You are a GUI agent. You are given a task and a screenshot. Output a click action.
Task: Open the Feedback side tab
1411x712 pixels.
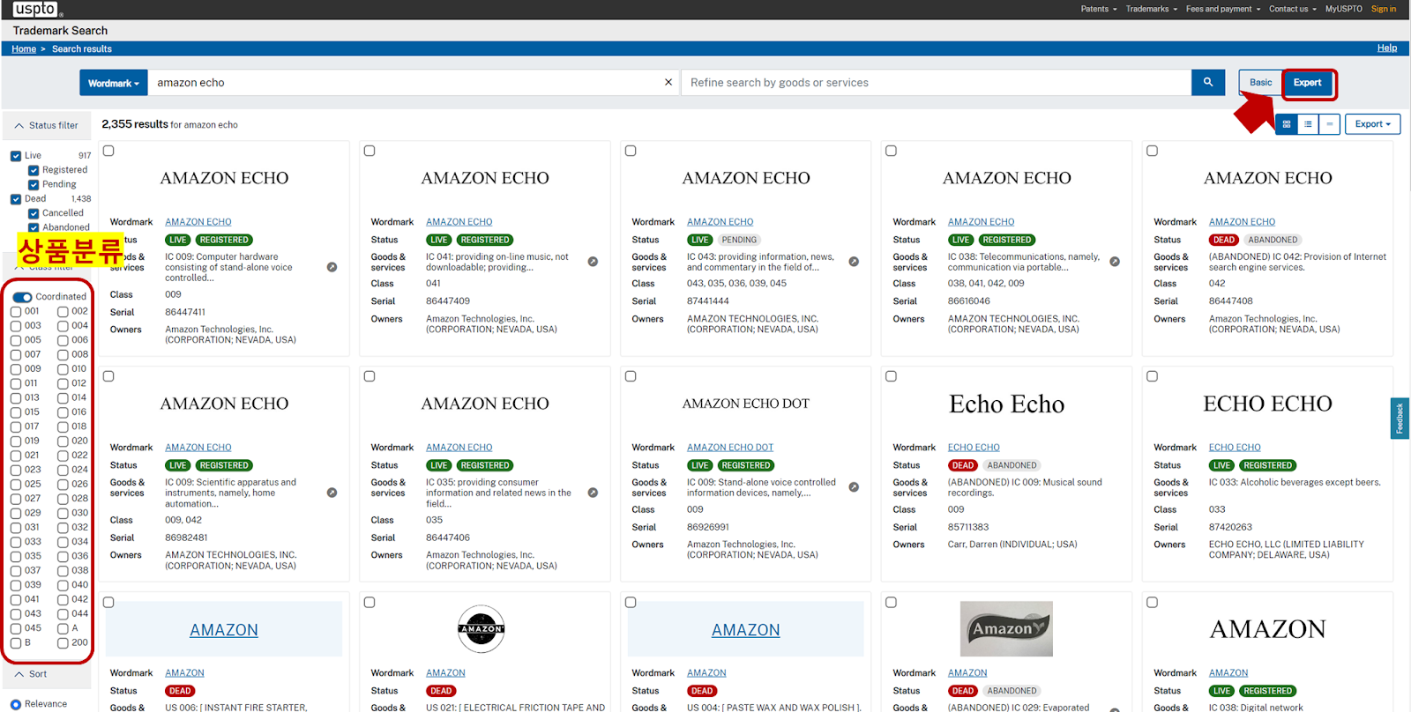coord(1400,418)
